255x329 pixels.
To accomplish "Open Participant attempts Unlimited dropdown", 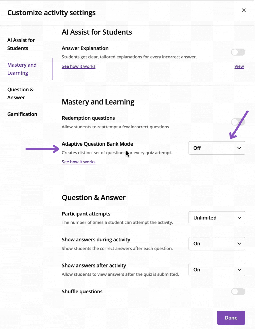I will (x=217, y=218).
